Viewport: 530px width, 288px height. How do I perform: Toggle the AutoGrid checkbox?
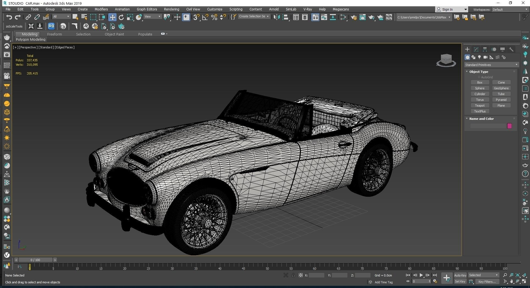click(479, 77)
